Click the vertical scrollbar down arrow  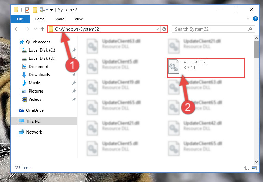click(256, 162)
